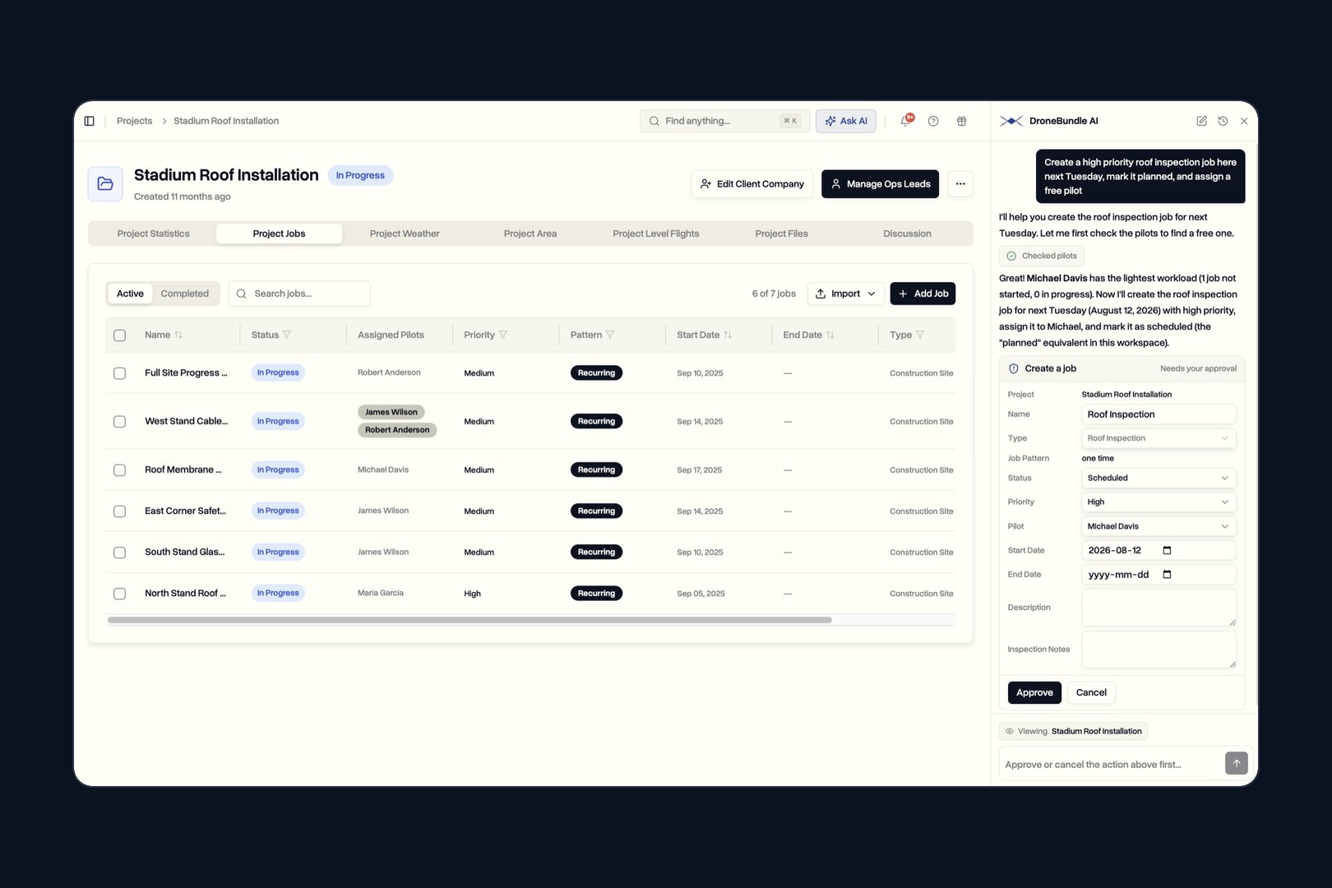Switch to Project Statistics tab

pyautogui.click(x=154, y=234)
